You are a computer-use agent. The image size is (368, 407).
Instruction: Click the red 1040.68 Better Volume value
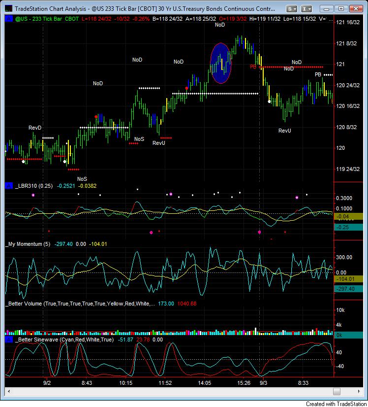(187, 304)
